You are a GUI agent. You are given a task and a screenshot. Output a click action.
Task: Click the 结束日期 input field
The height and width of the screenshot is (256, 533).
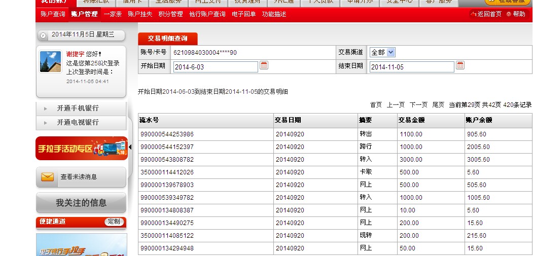tap(411, 67)
